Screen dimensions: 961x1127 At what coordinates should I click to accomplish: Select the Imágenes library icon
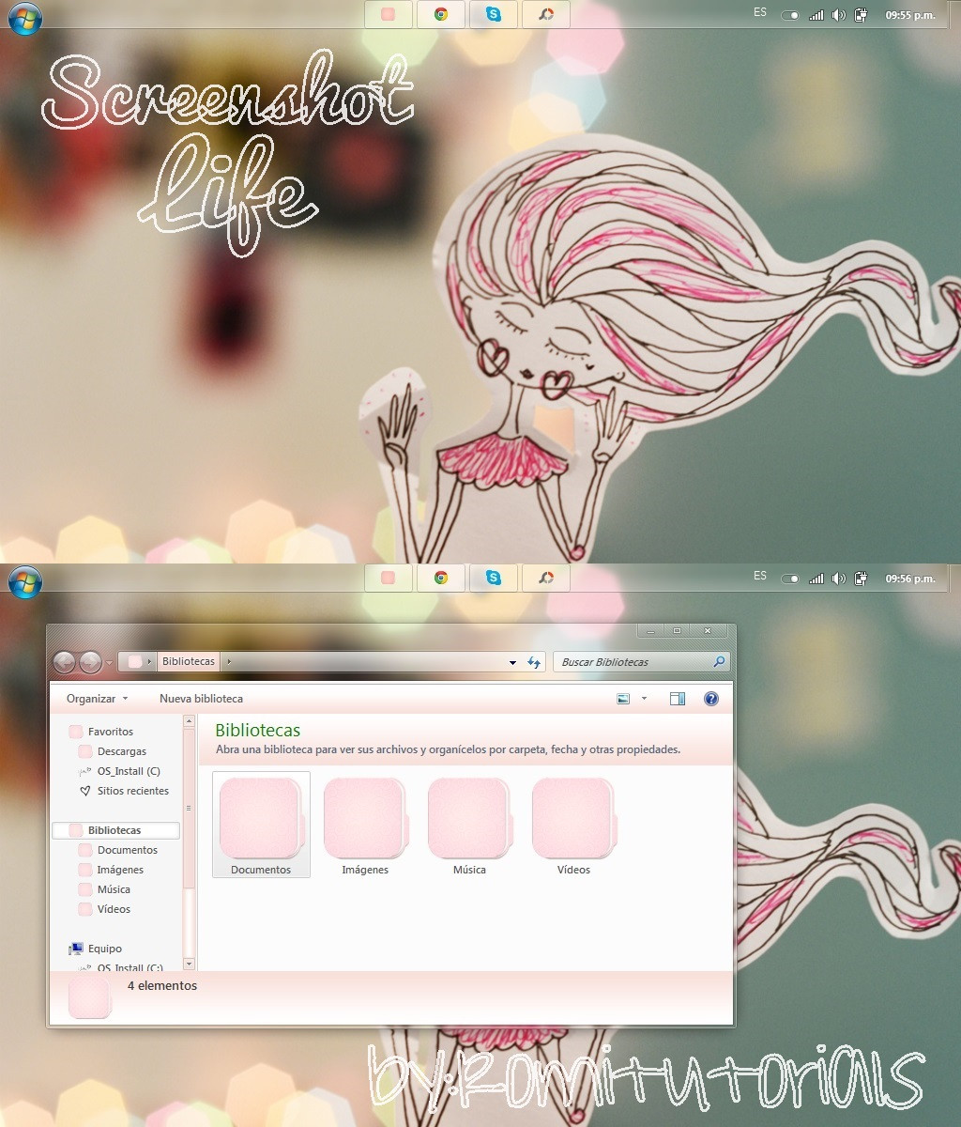(365, 819)
